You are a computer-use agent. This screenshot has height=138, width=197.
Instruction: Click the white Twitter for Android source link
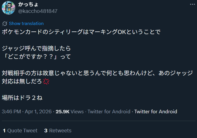(x=156, y=111)
